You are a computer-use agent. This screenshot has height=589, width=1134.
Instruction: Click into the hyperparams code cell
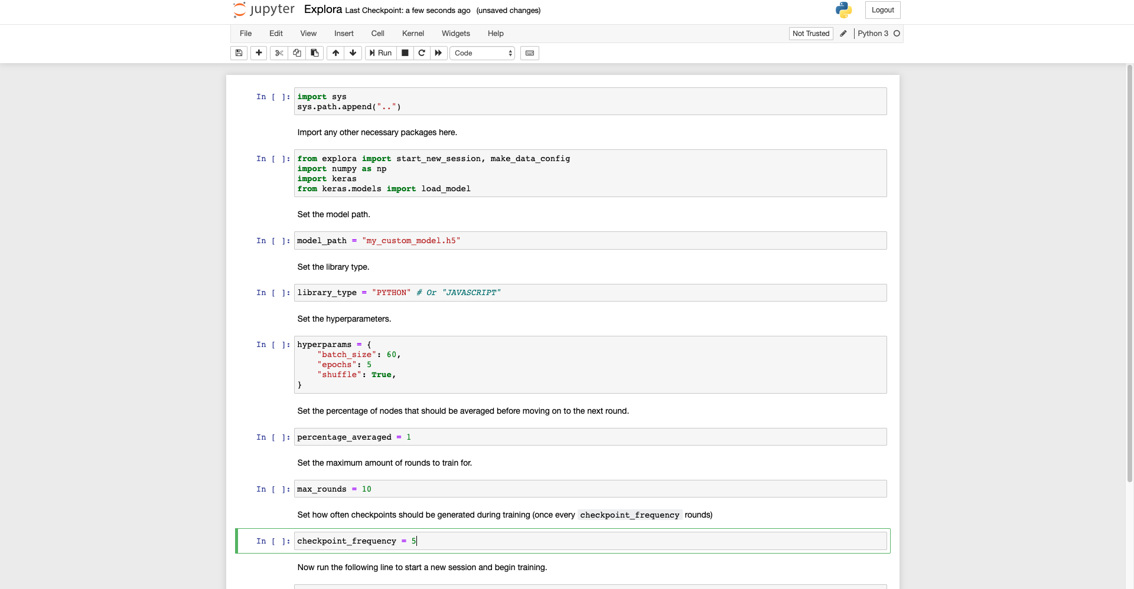(x=591, y=365)
